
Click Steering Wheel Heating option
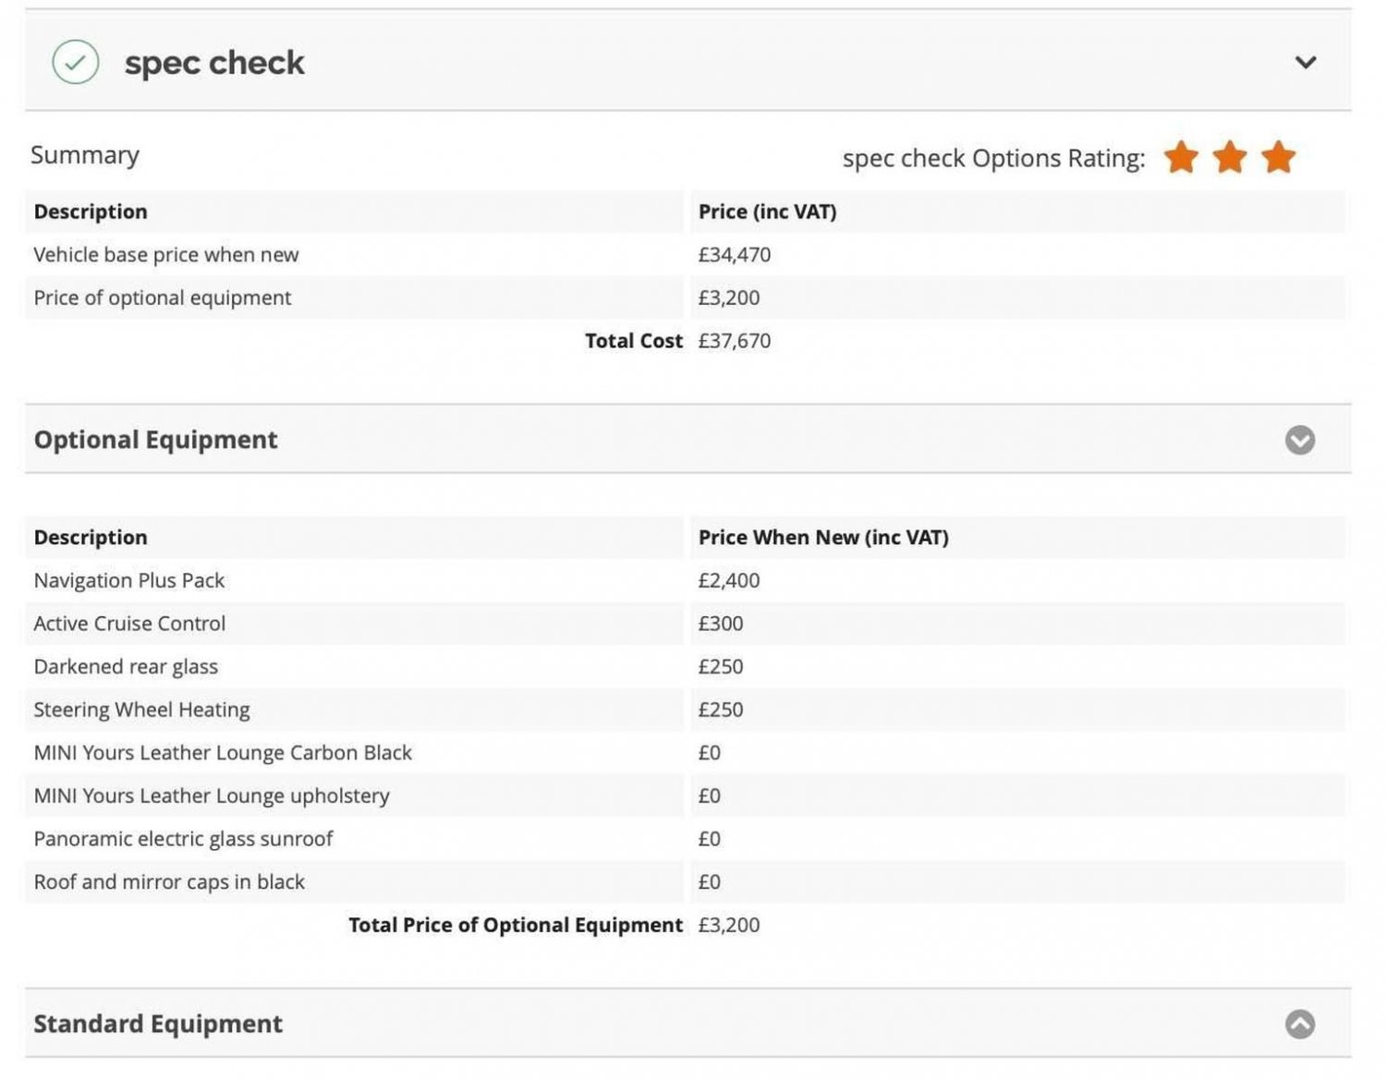tap(141, 710)
